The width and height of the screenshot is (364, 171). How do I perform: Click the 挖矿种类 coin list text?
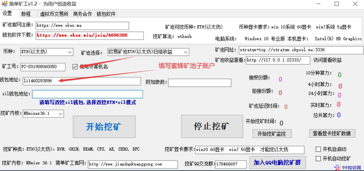[x=71, y=149]
